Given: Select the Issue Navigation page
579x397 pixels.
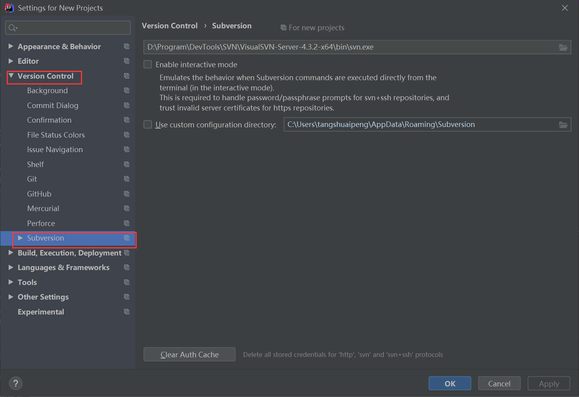Looking at the screenshot, I should [55, 150].
